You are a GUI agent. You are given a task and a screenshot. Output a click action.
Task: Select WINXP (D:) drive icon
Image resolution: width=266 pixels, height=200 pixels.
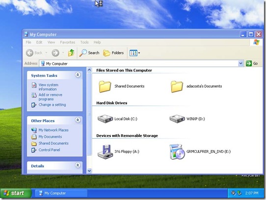(177, 119)
